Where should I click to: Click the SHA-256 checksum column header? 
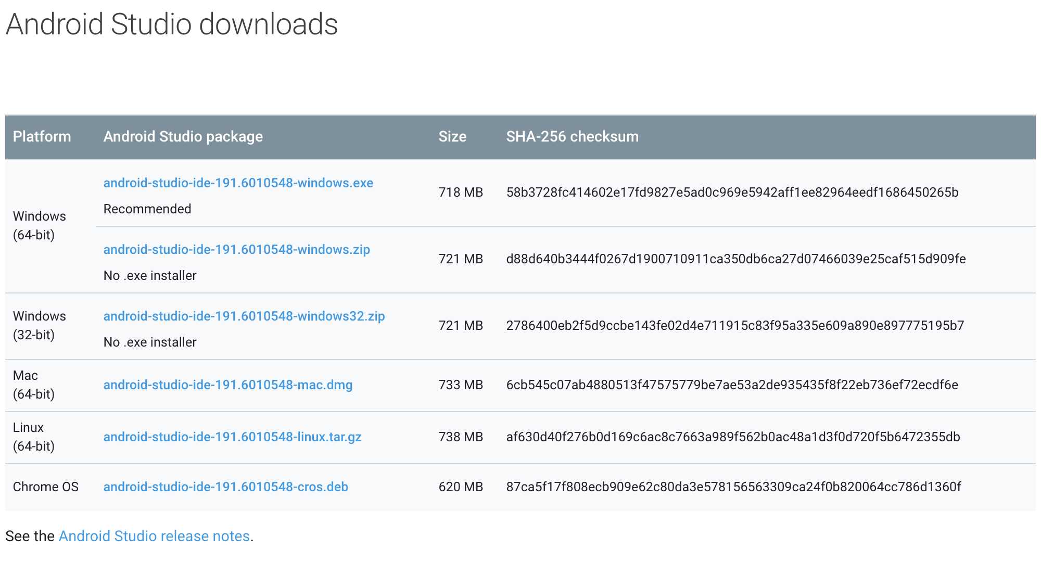pos(573,137)
